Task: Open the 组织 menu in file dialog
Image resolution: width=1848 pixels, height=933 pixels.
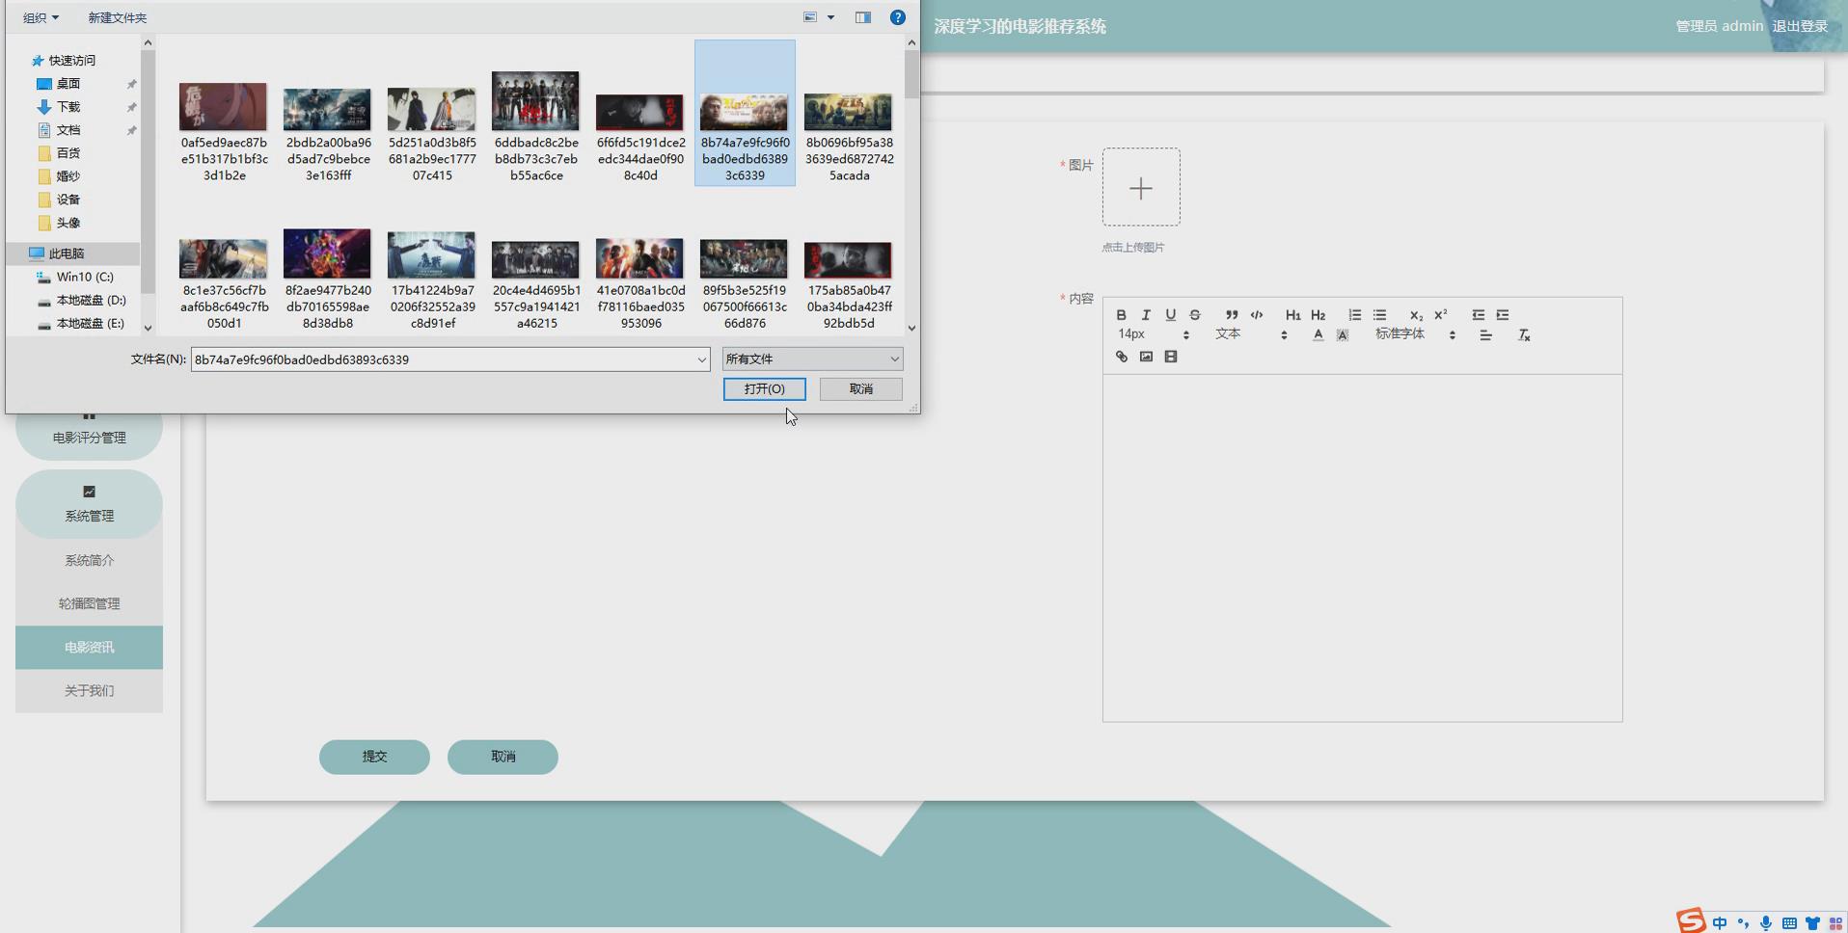Action: tap(41, 17)
